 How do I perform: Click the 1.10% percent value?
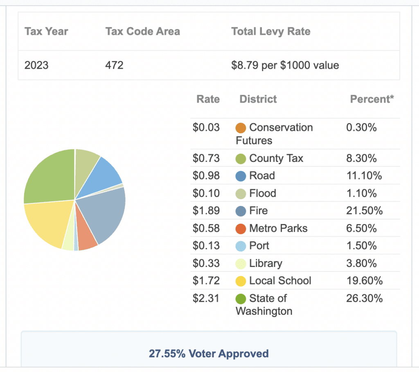[361, 193]
